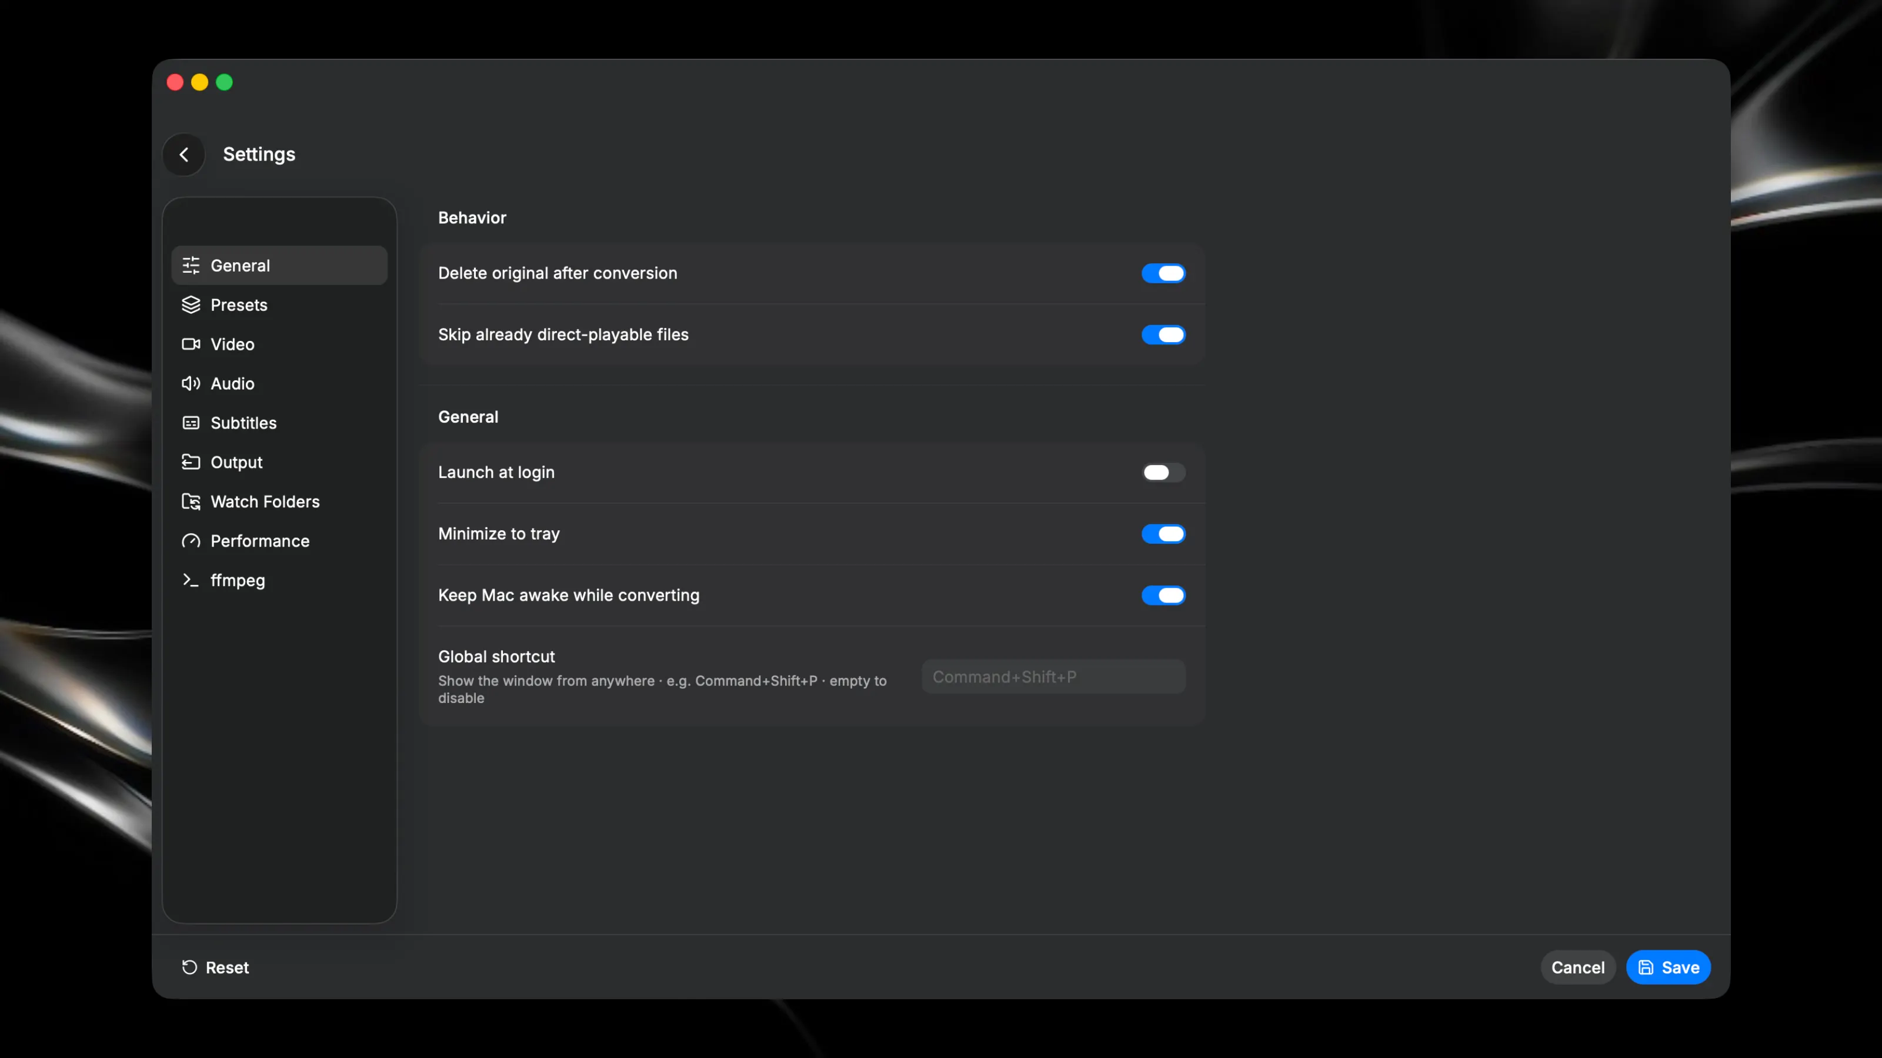Toggle Skip already direct-playable files
The height and width of the screenshot is (1058, 1882).
coord(1163,334)
